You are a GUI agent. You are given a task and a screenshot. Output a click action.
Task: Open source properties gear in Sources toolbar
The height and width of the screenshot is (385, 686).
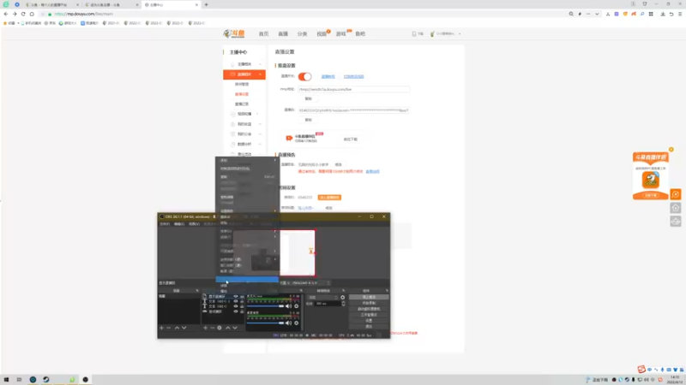[x=220, y=328]
